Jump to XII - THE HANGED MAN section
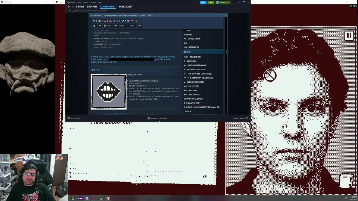The image size is (358, 201). pyautogui.click(x=195, y=65)
